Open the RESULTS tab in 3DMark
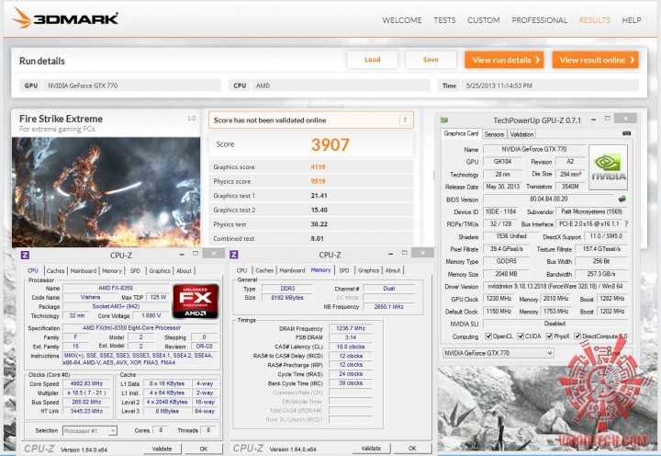The width and height of the screenshot is (661, 456). [x=594, y=20]
